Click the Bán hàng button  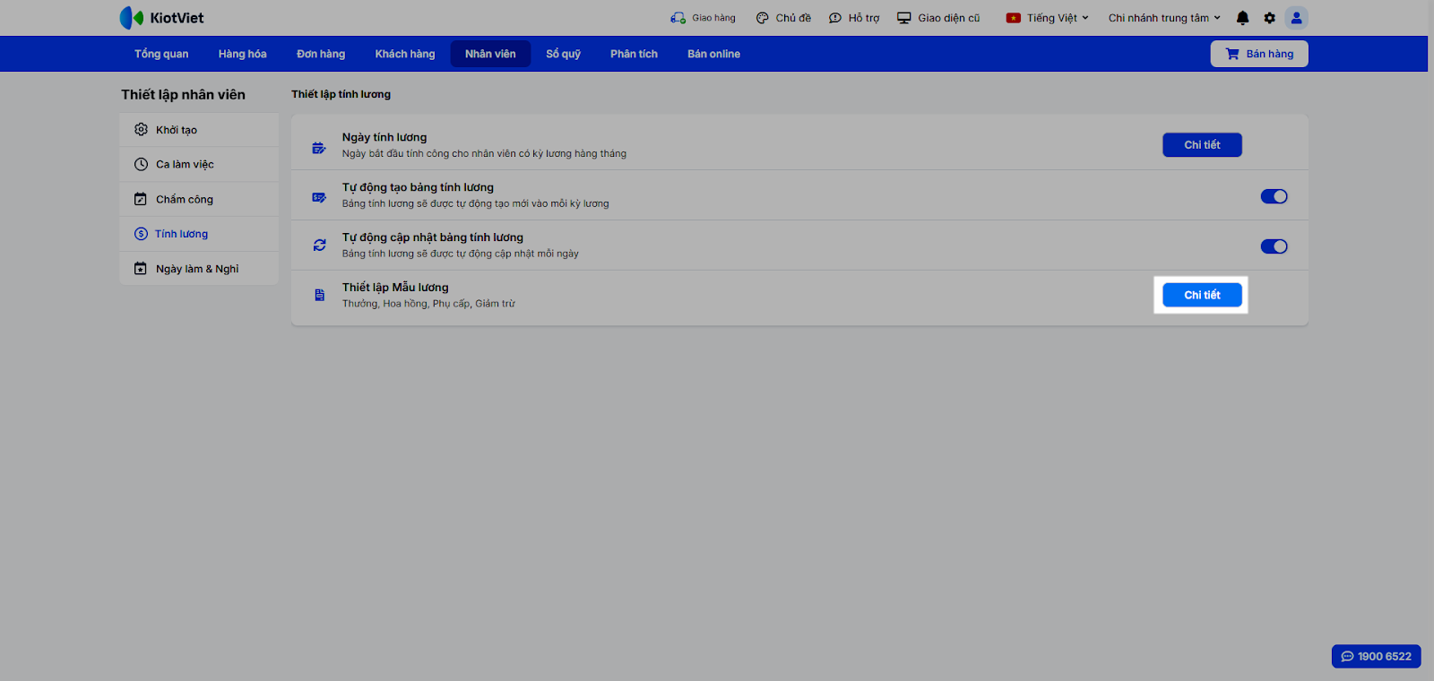(1259, 54)
